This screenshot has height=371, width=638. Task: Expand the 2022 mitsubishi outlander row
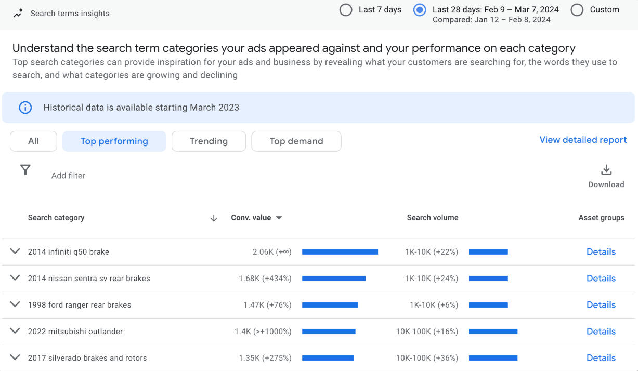point(15,331)
